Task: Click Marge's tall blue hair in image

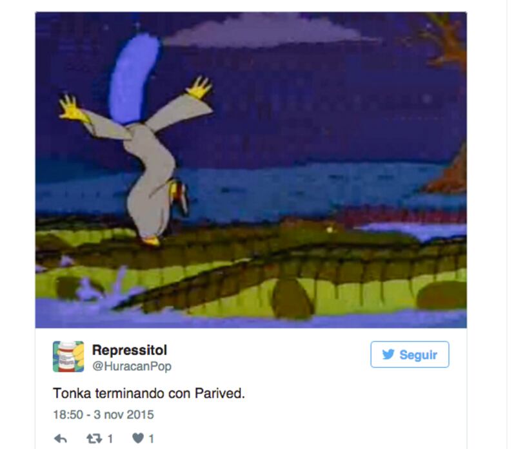Action: tap(134, 79)
